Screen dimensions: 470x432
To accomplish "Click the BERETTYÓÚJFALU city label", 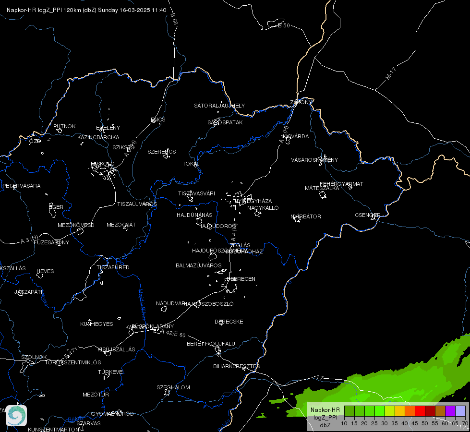I will coord(211,344).
